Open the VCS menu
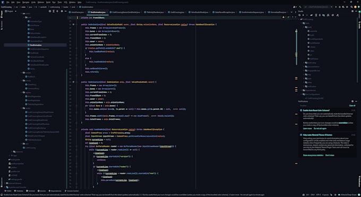The width and height of the screenshot is (361, 197). pyautogui.click(x=65, y=2)
